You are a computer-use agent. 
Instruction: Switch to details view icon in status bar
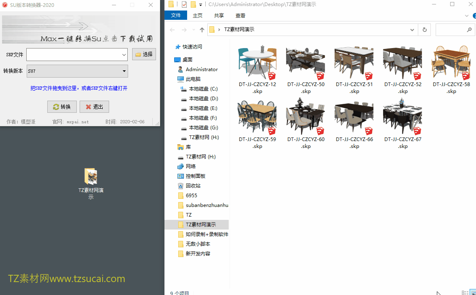[465, 293]
